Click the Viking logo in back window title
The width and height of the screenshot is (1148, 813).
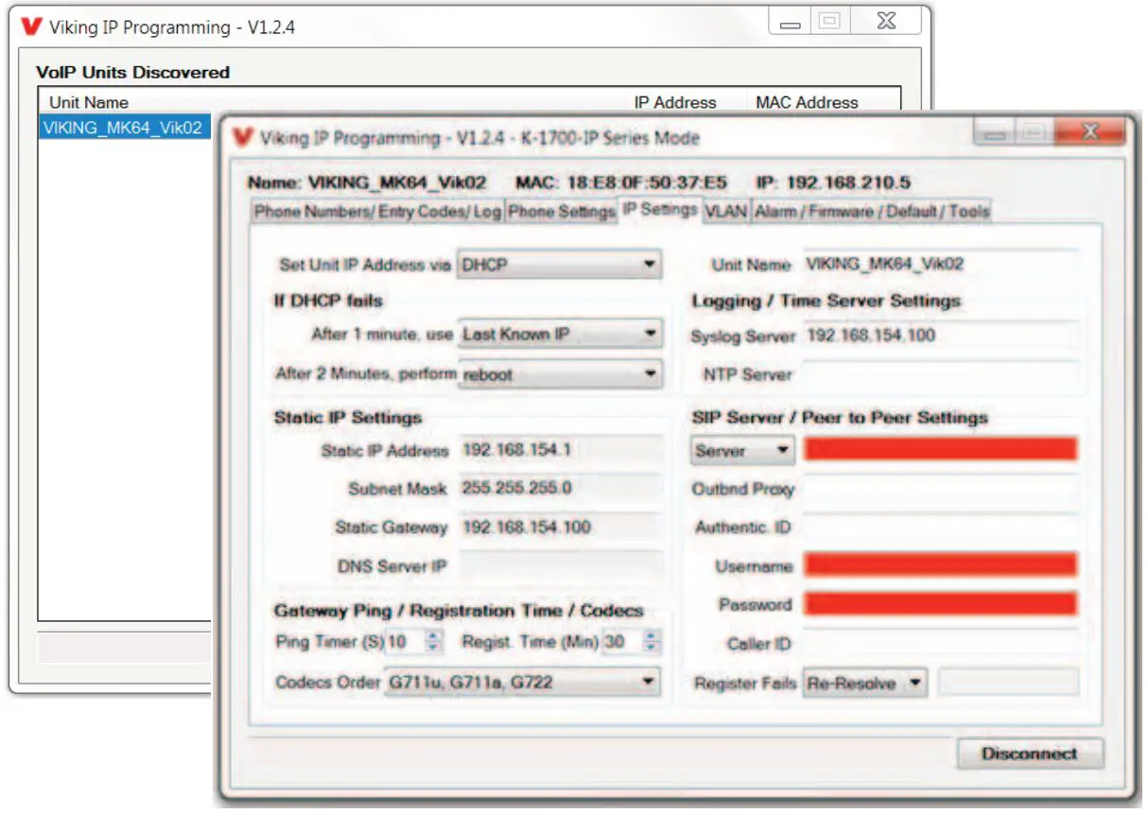(x=32, y=27)
